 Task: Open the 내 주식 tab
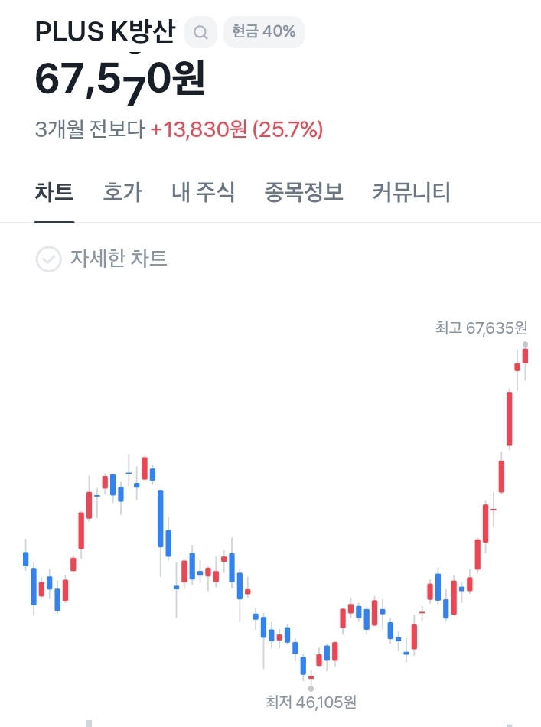pos(203,192)
